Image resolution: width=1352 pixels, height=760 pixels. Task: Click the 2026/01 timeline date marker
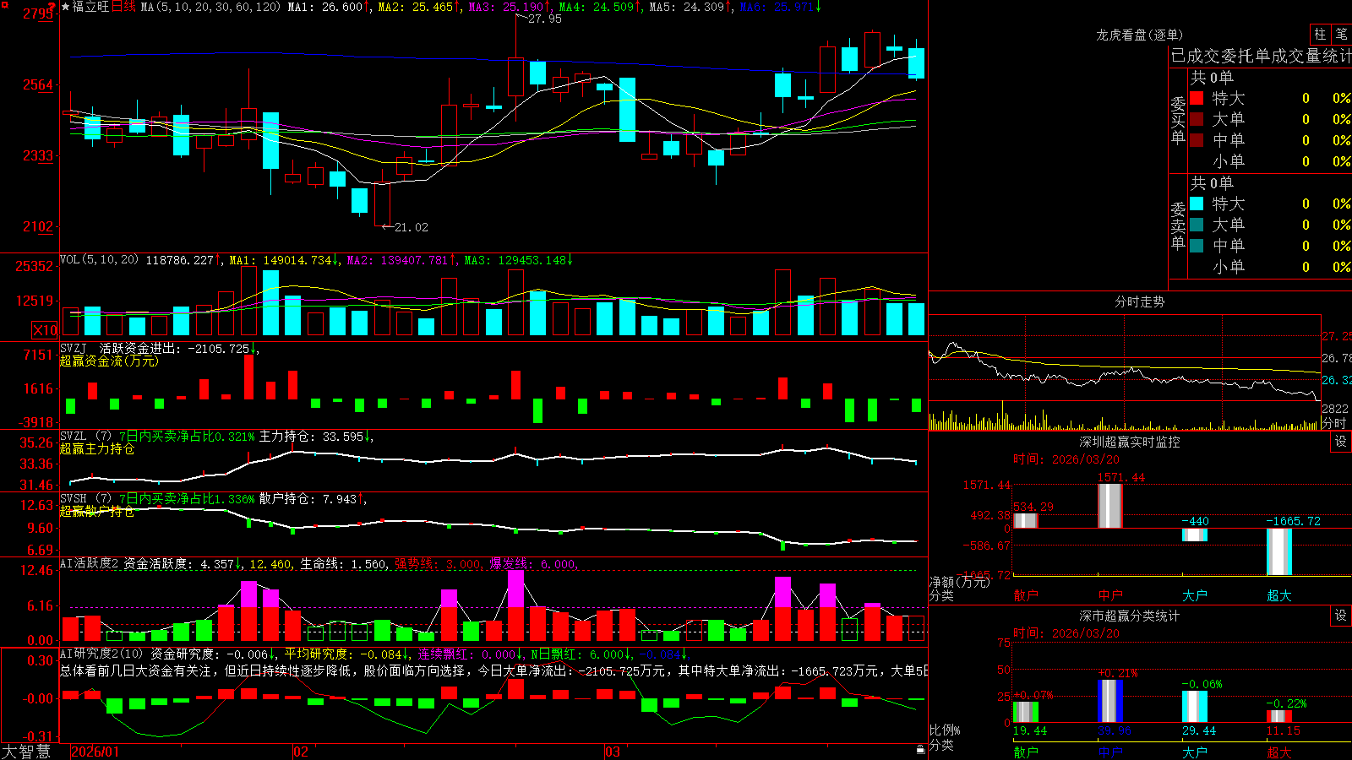pos(95,752)
